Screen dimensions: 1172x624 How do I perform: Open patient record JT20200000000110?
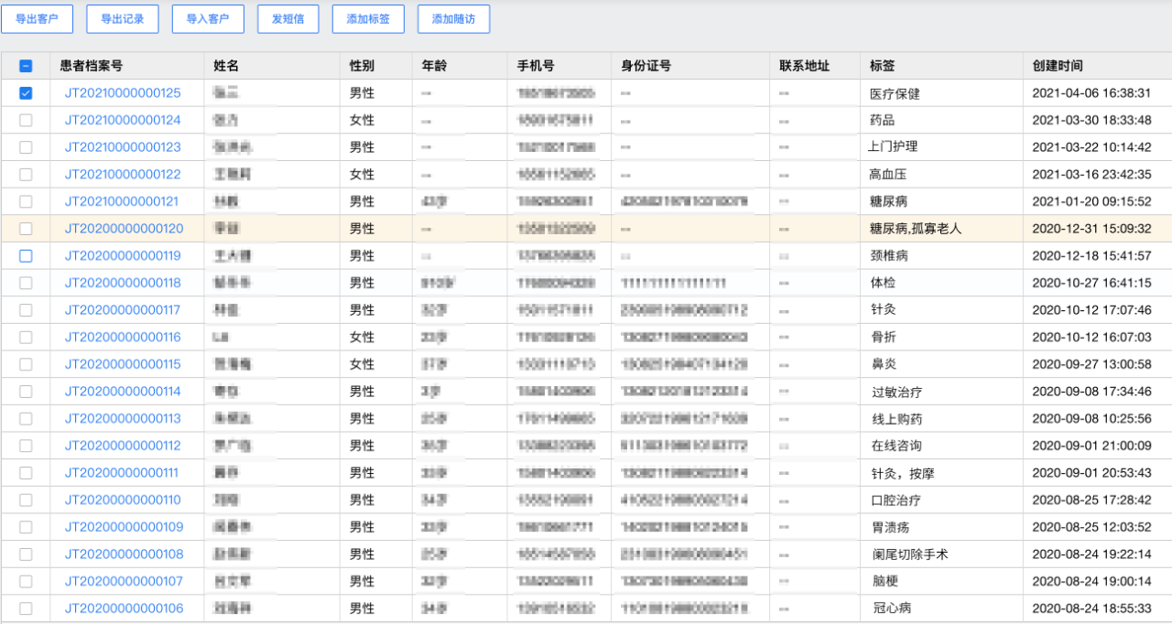pyautogui.click(x=123, y=500)
